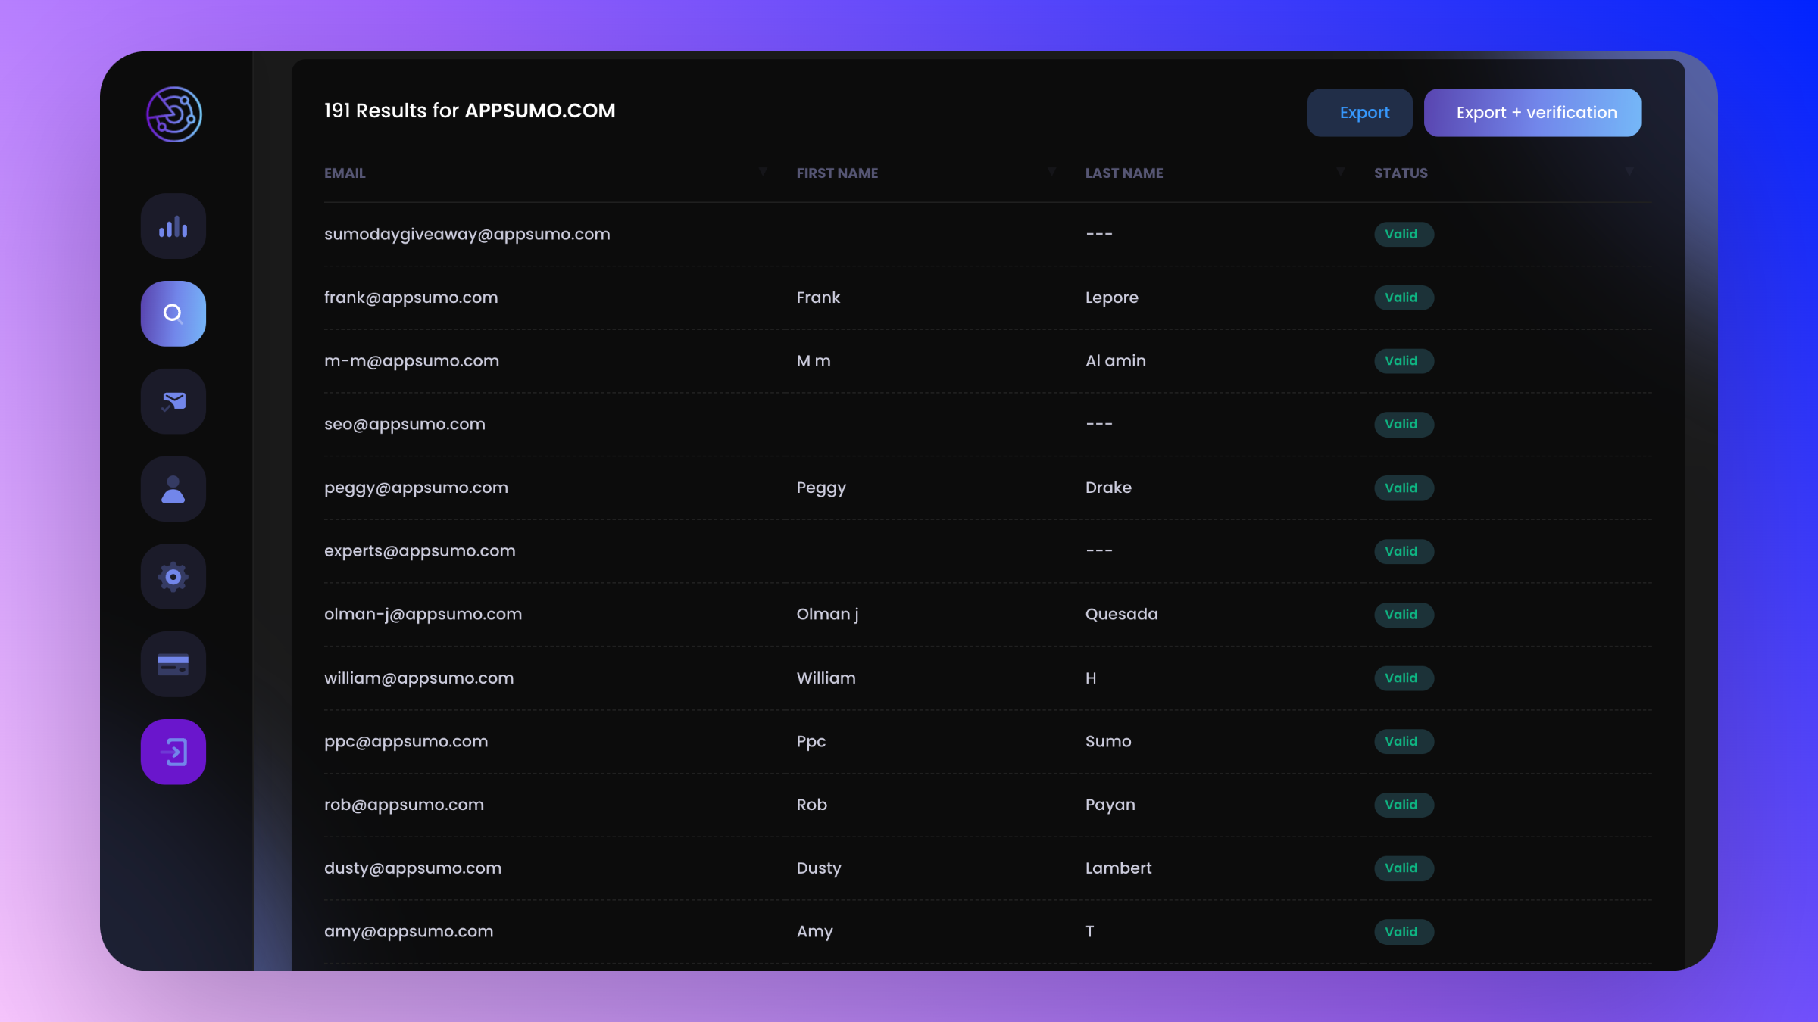The height and width of the screenshot is (1022, 1818).
Task: Click first name William
Action: pyautogui.click(x=826, y=678)
